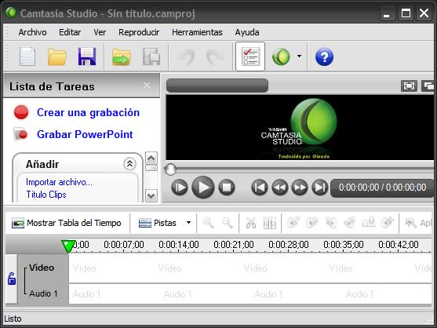Click the green Camtasia launcher icon
Viewport: 437px width, 328px height.
(x=281, y=56)
